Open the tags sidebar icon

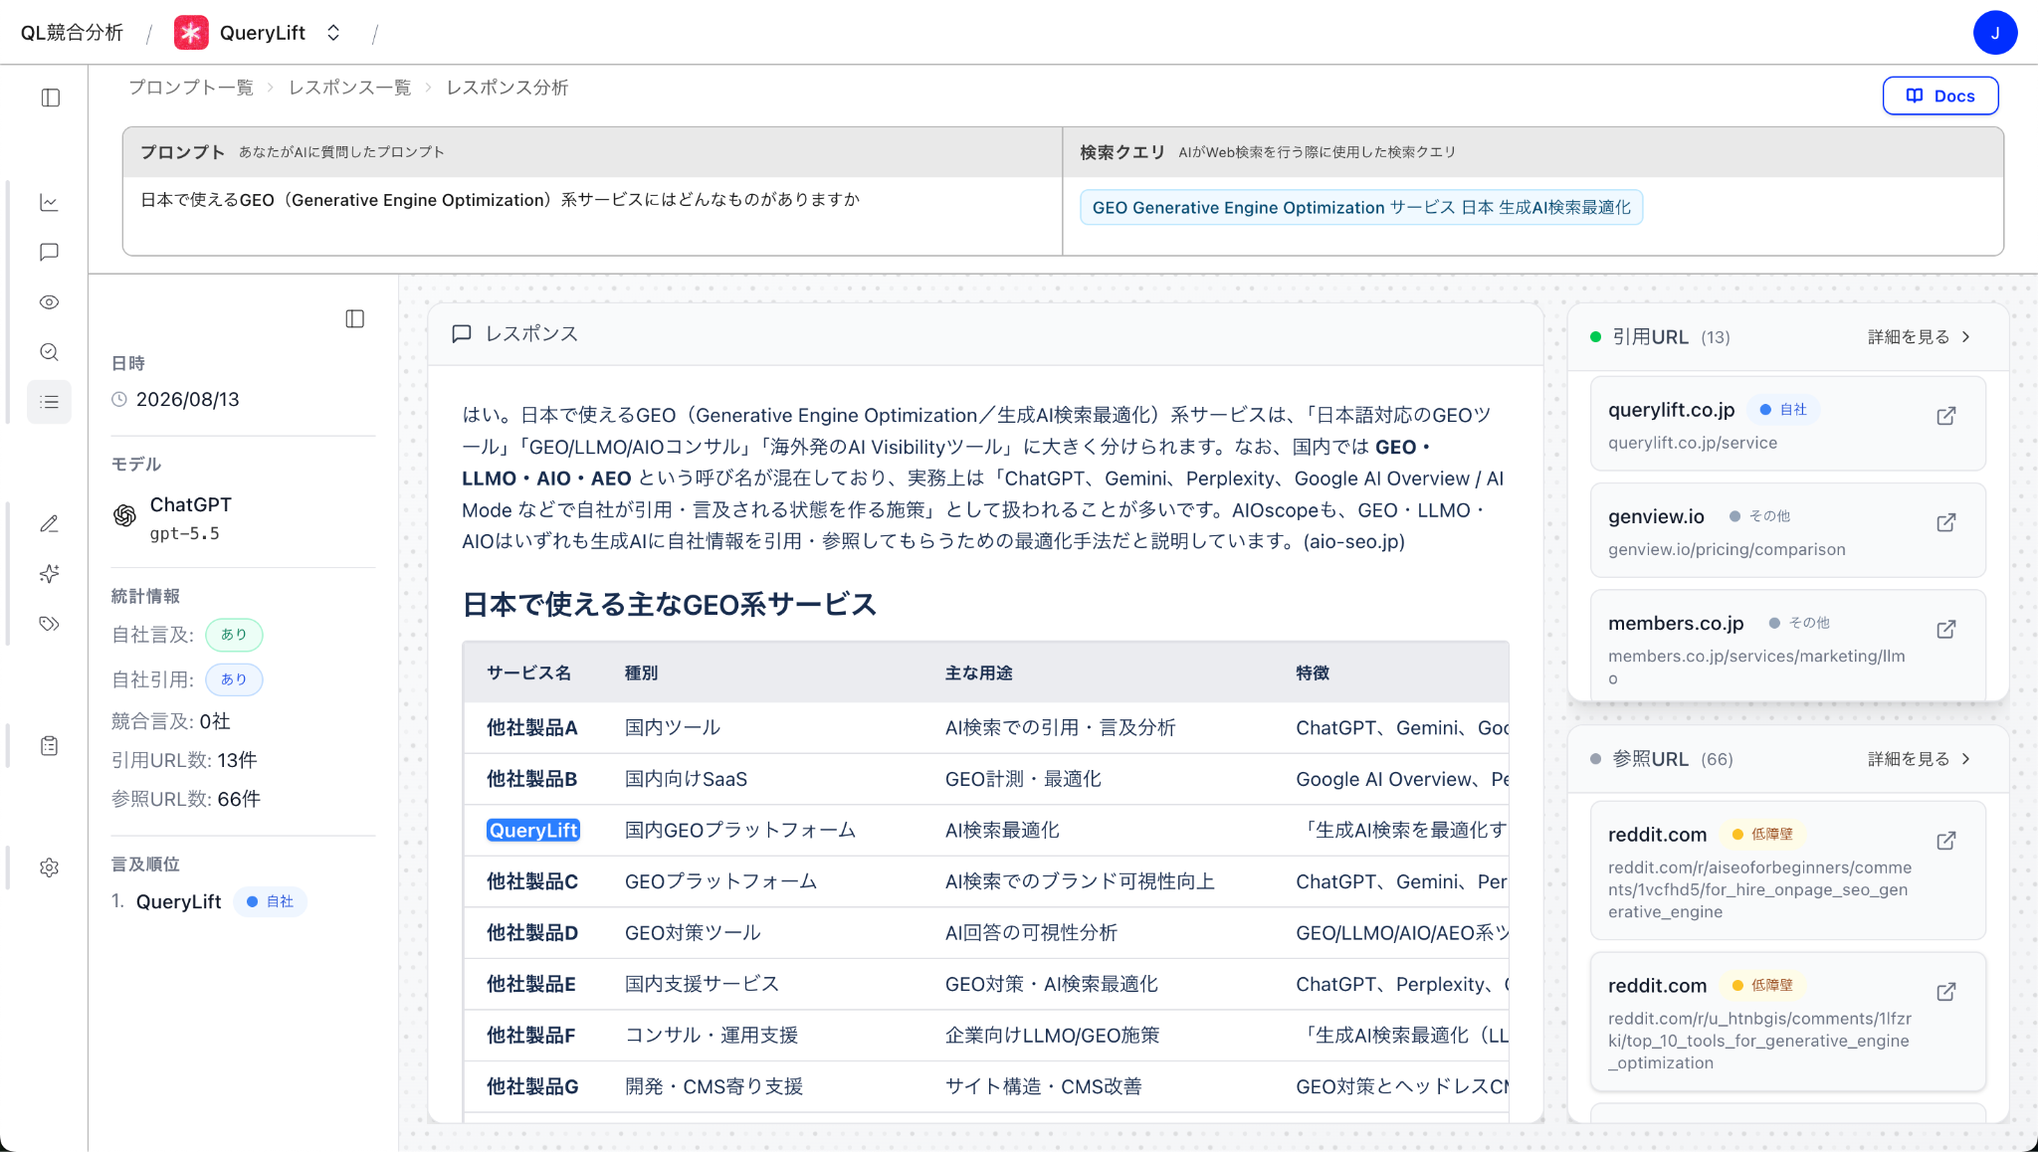tap(49, 624)
